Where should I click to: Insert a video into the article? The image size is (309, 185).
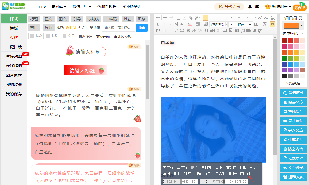click(x=249, y=30)
